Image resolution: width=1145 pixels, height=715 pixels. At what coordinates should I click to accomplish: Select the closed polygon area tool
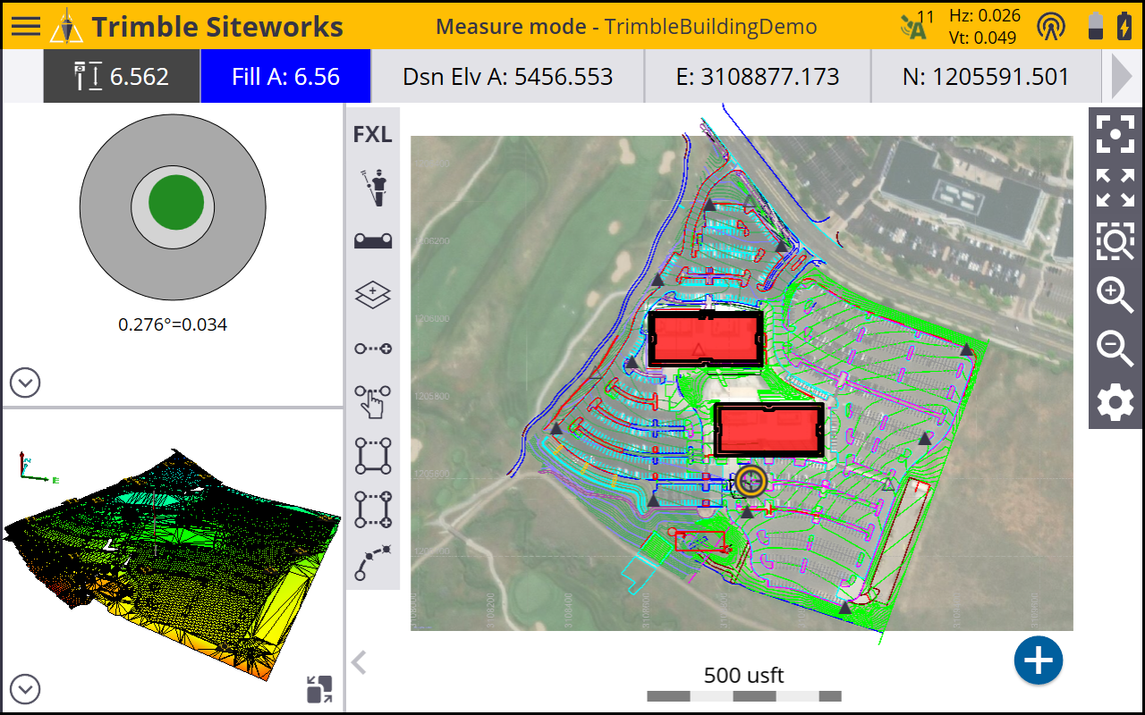point(372,456)
